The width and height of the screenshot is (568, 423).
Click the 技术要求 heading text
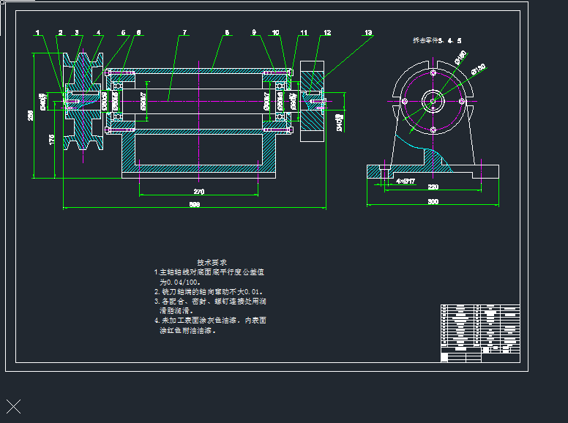click(212, 262)
